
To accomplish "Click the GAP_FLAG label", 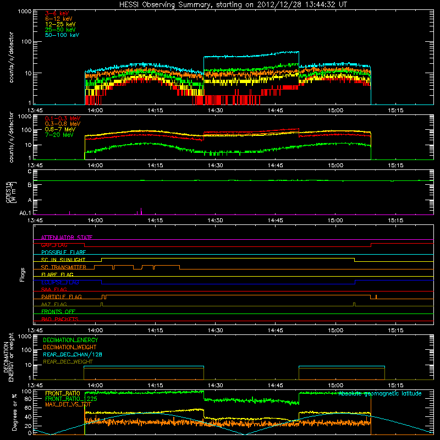I will [x=54, y=245].
